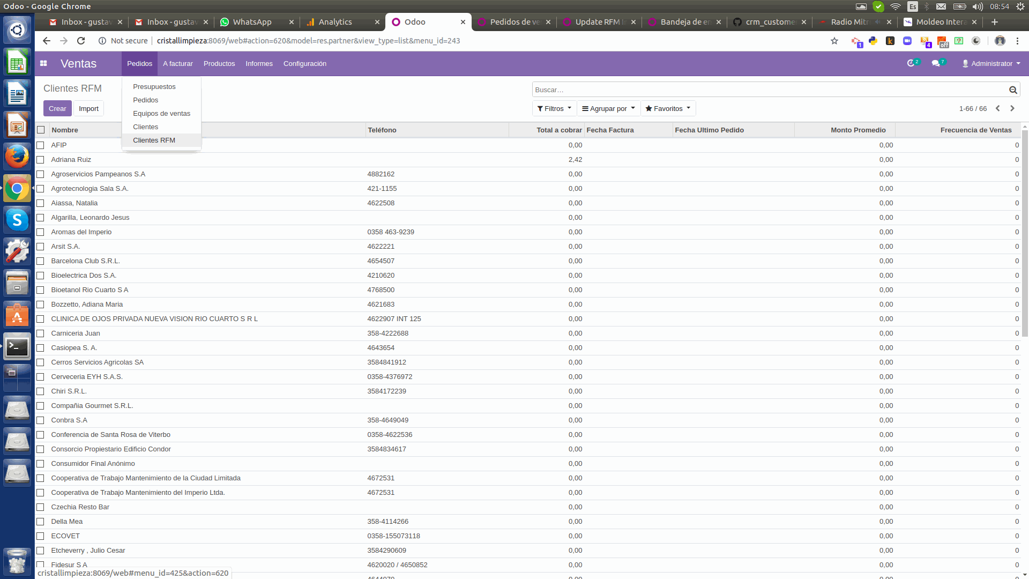Sort by Monto Promedio column

tap(845, 130)
